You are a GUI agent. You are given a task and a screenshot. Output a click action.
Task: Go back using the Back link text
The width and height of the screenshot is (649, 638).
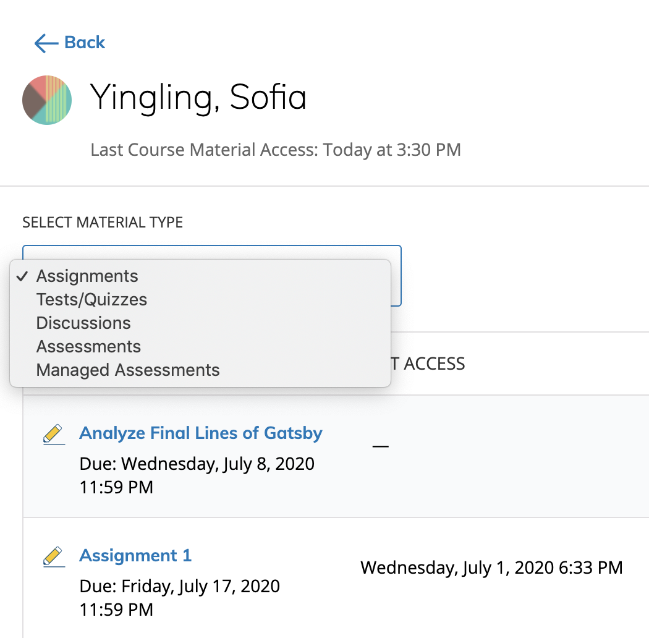click(x=85, y=43)
